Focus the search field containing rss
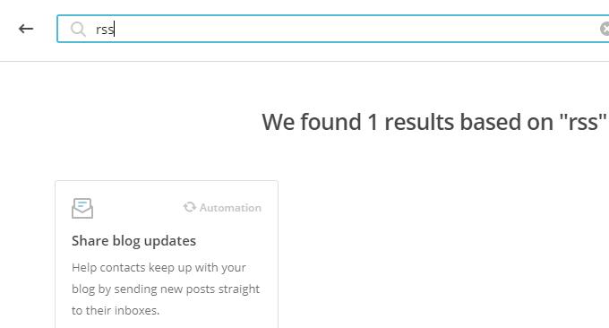This screenshot has height=328, width=609. [333, 29]
